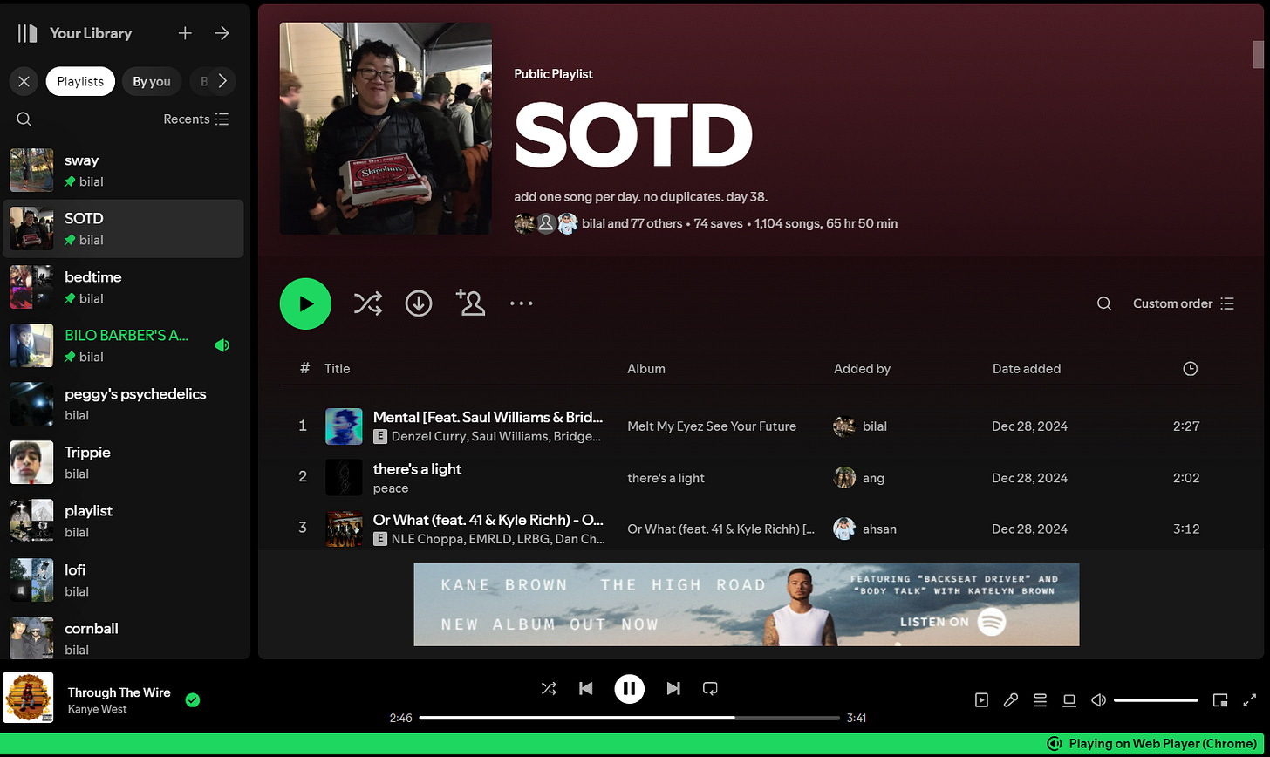Image resolution: width=1270 pixels, height=757 pixels.
Task: Open the miniplayer
Action: point(1220,699)
